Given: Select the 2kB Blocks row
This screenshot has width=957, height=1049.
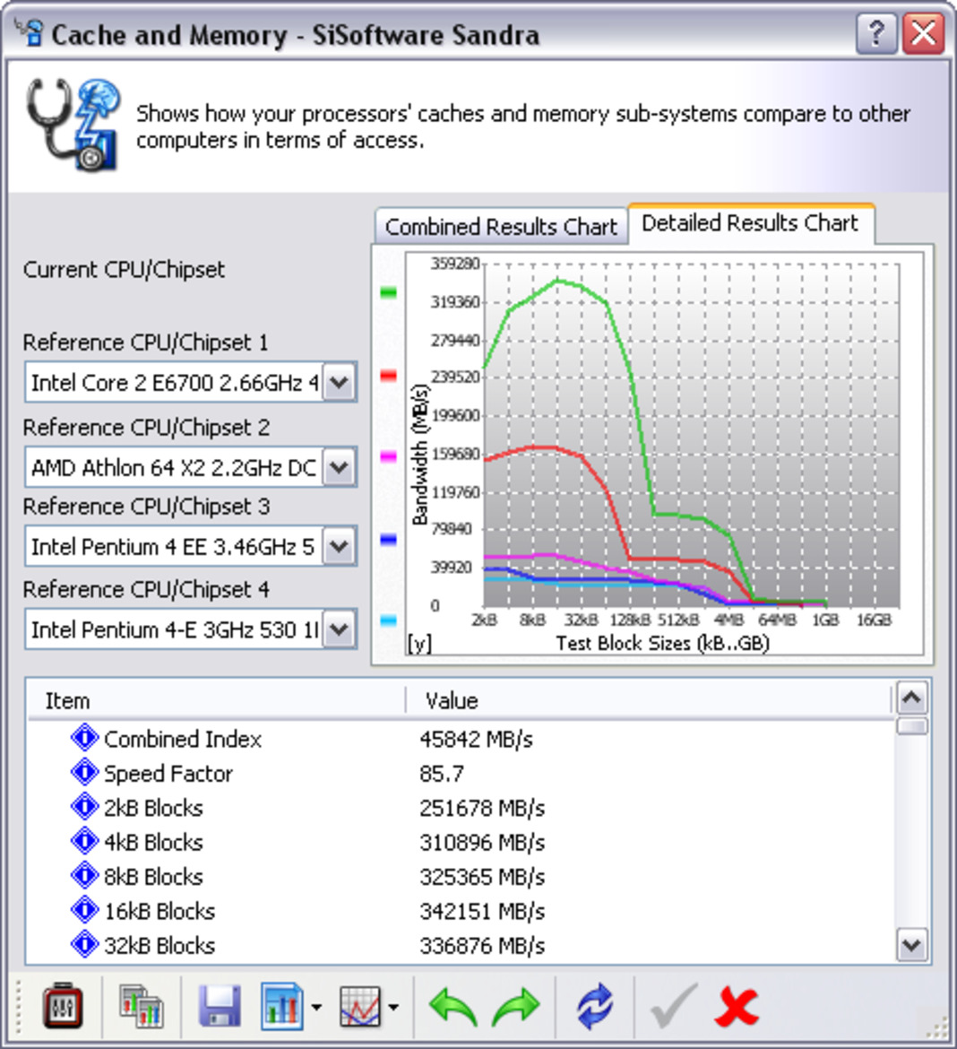Looking at the screenshot, I should coord(460,808).
